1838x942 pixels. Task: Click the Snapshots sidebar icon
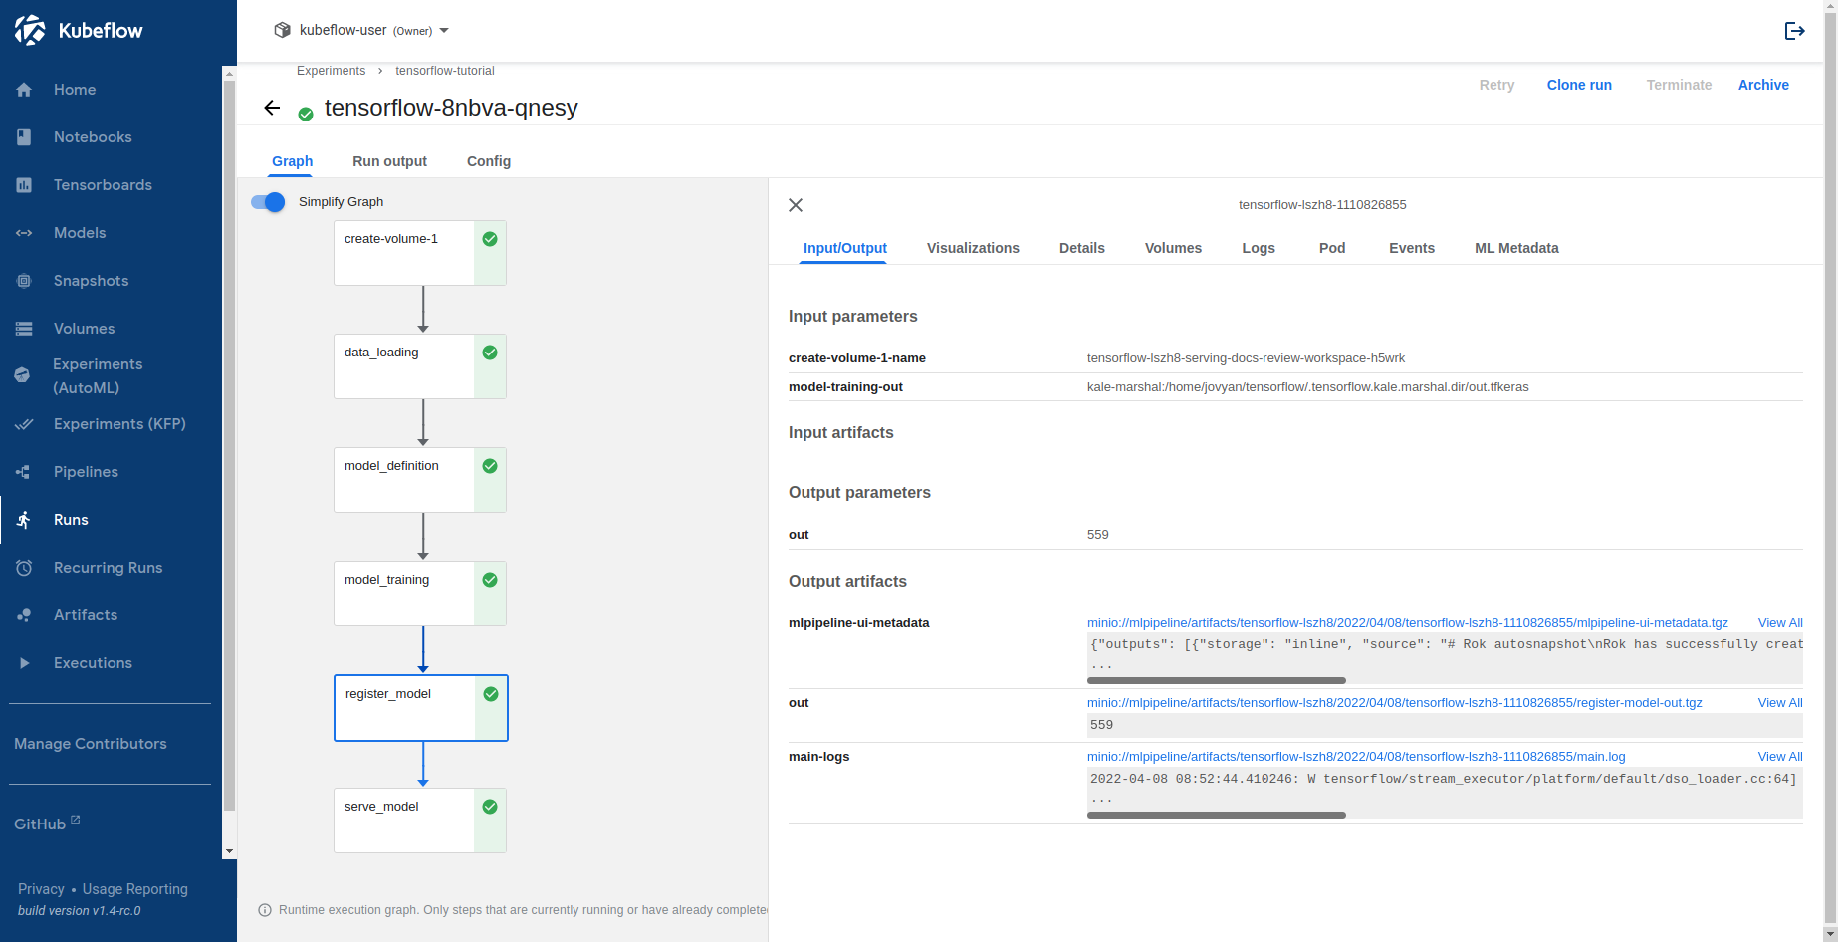pyautogui.click(x=24, y=281)
